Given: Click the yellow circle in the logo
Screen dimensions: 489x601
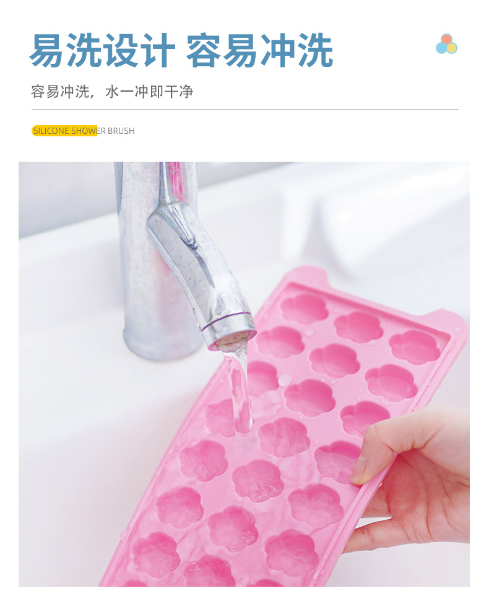Looking at the screenshot, I should point(452,48).
